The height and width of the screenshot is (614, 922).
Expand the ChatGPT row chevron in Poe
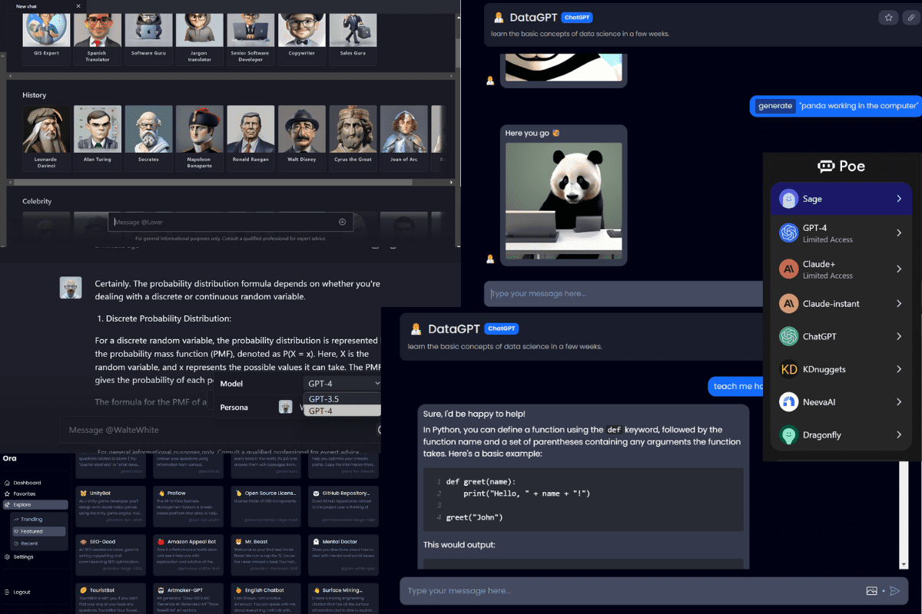(899, 336)
